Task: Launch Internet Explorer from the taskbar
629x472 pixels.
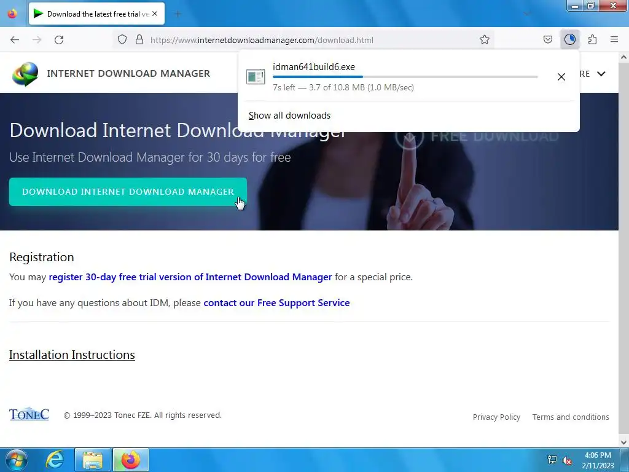Action: coord(55,460)
